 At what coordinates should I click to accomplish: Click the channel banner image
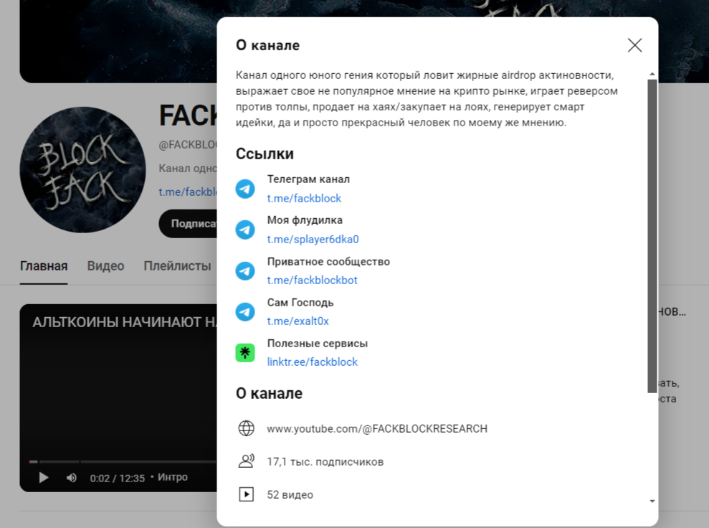tap(118, 41)
